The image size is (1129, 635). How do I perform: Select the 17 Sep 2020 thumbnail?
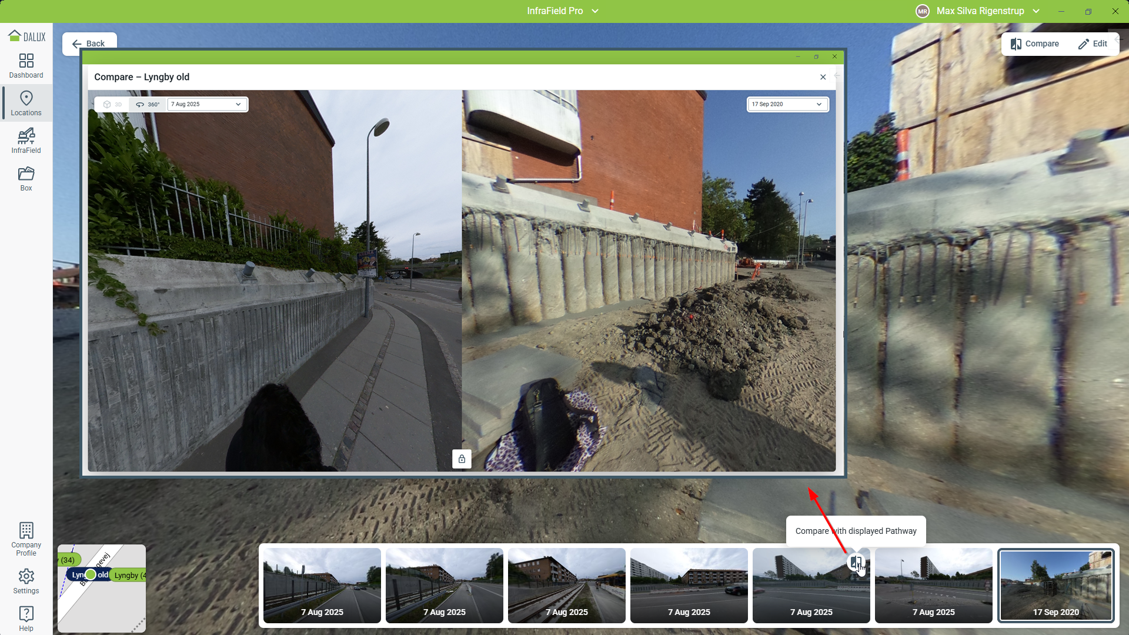(x=1055, y=586)
